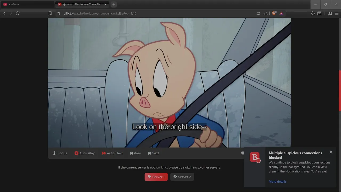Toggle Focus mode below the player

pos(60,153)
